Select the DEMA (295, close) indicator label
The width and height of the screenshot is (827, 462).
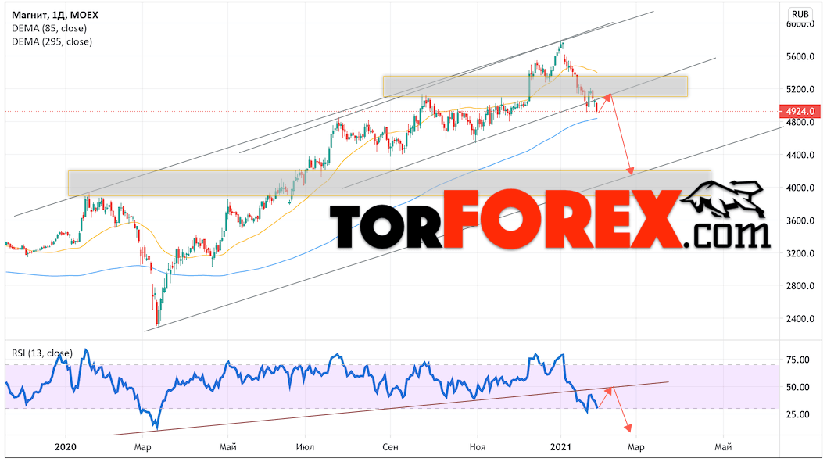[52, 41]
